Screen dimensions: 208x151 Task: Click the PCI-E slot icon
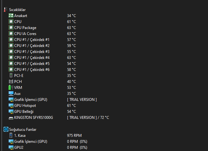coord(11,75)
